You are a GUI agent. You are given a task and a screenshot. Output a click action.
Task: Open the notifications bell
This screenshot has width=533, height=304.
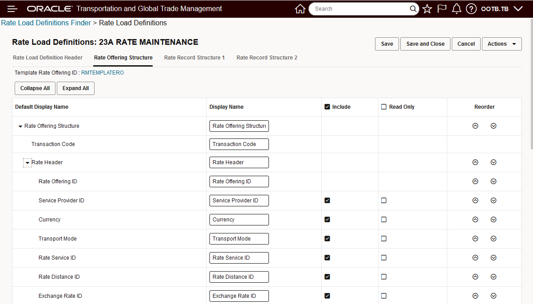pos(456,9)
